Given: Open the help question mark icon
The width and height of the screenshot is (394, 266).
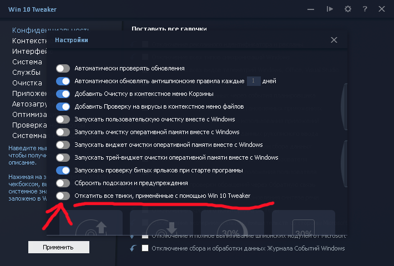Looking at the screenshot, I should coord(365,9).
